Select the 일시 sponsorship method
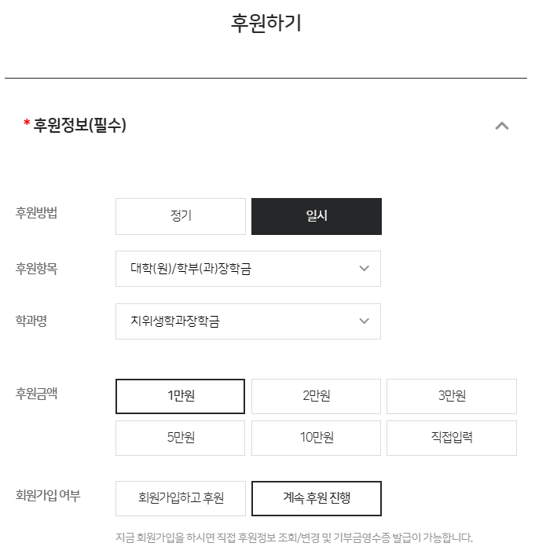 (x=317, y=216)
